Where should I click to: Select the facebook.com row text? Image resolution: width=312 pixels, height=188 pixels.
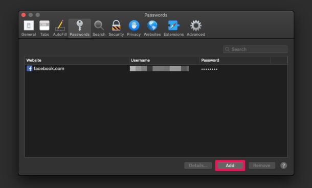tap(49, 69)
